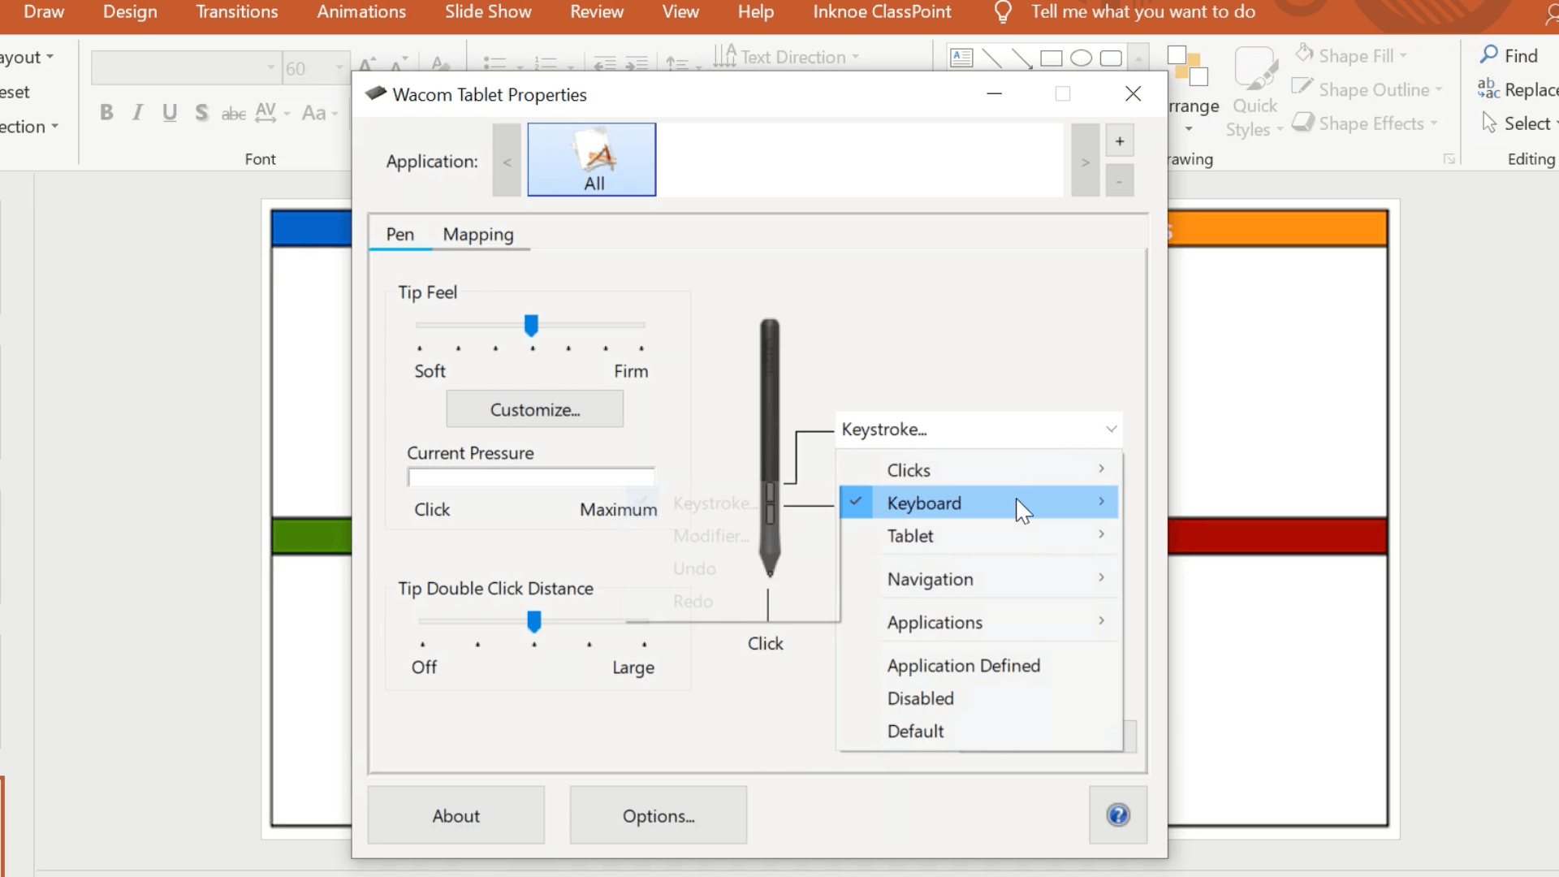Open the Slide Show ribbon tab
The width and height of the screenshot is (1559, 877).
488,12
